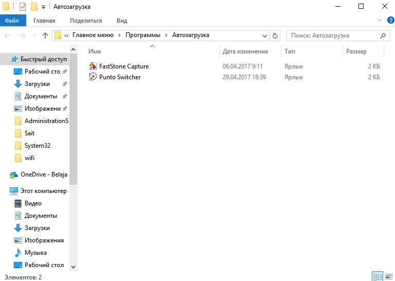The image size is (395, 281).
Task: Click the Программы breadcrumb
Action: pos(143,35)
